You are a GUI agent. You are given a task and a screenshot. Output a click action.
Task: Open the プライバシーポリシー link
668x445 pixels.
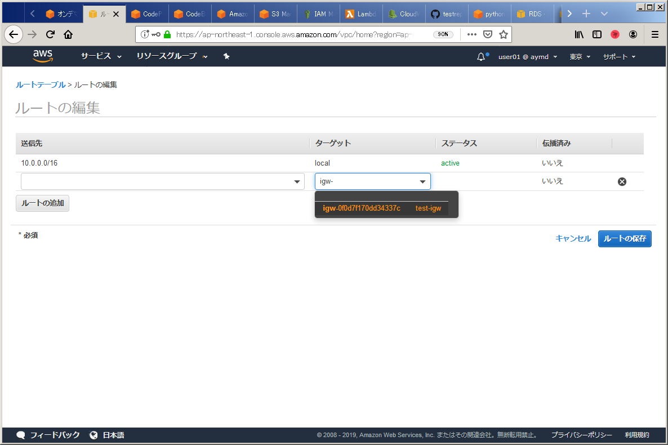tap(581, 435)
